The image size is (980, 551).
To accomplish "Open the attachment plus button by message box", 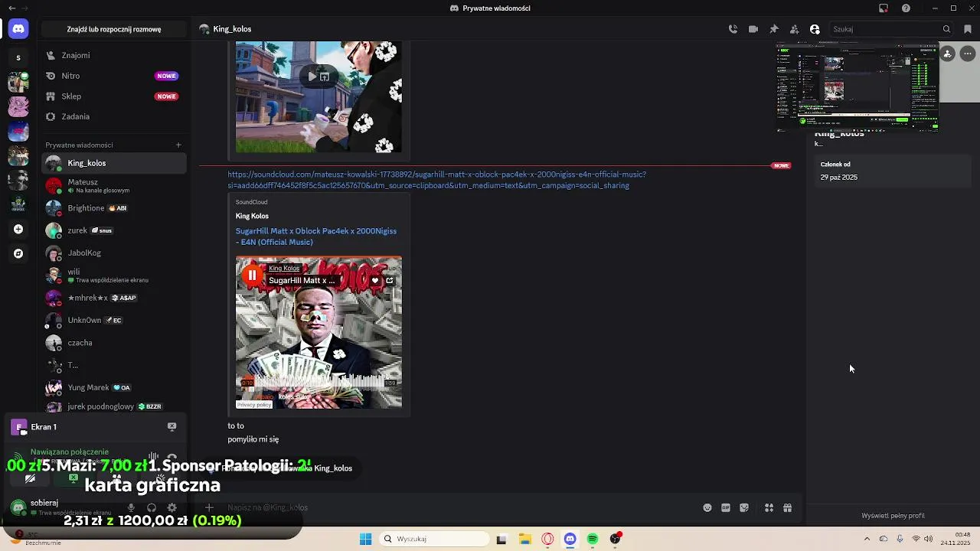I will [209, 507].
